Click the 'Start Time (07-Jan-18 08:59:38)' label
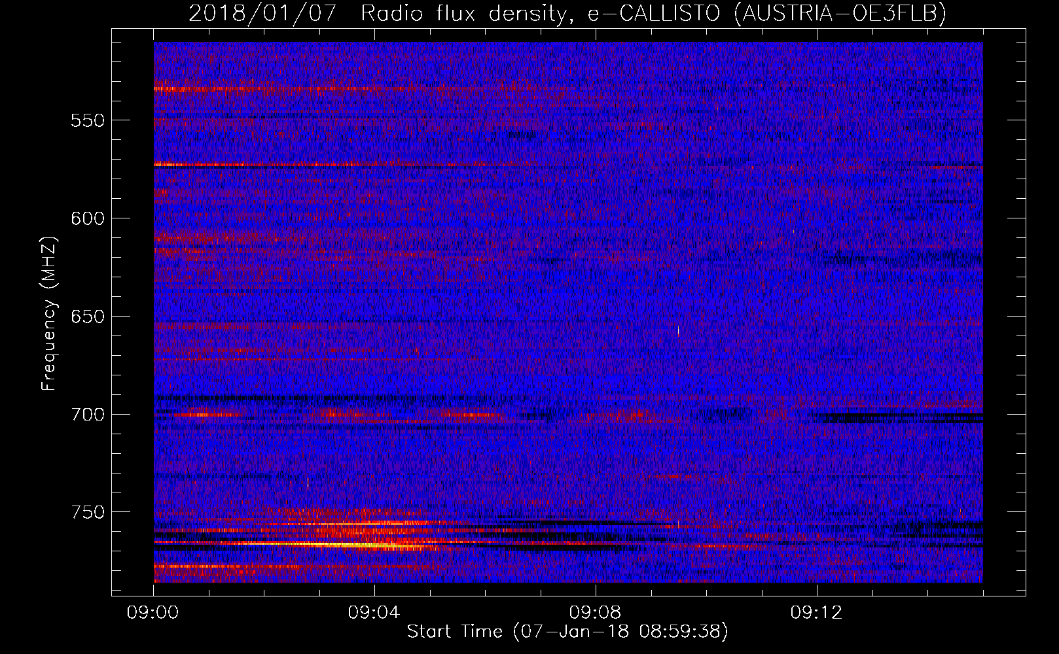 click(x=567, y=632)
